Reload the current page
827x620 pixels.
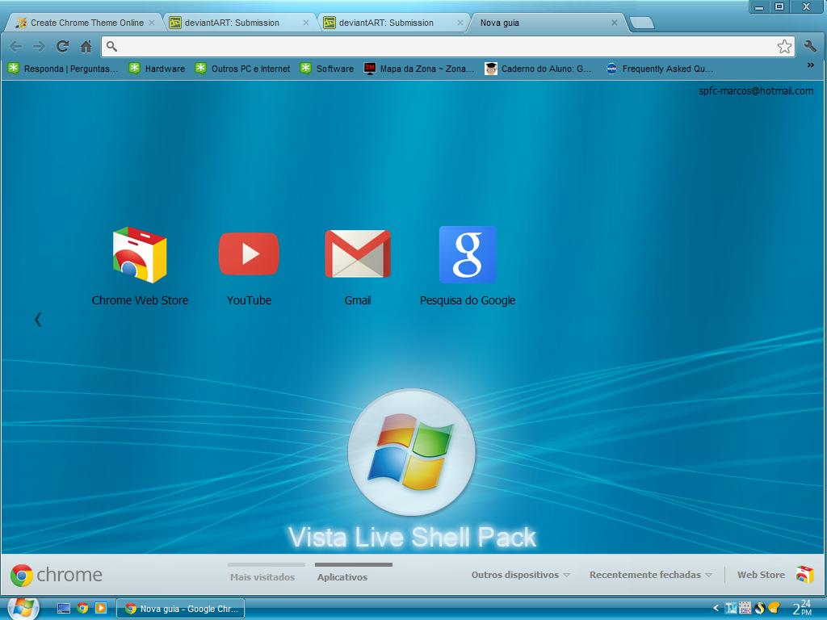63,46
